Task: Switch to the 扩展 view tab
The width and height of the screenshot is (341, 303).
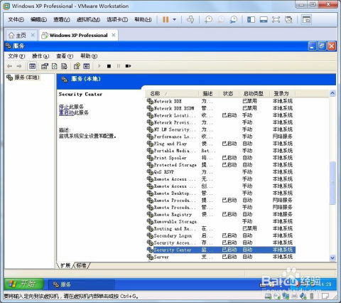Action: pyautogui.click(x=65, y=265)
